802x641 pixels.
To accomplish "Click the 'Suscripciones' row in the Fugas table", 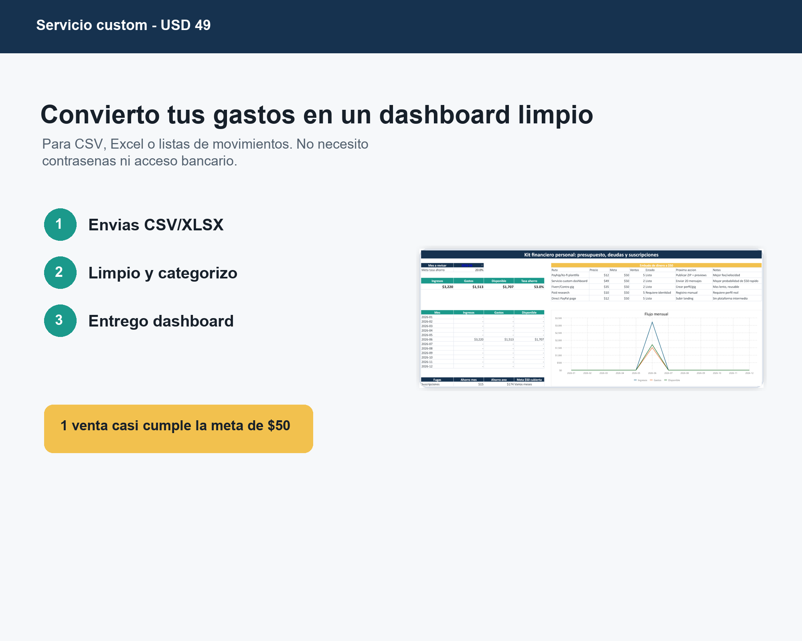I will click(482, 384).
